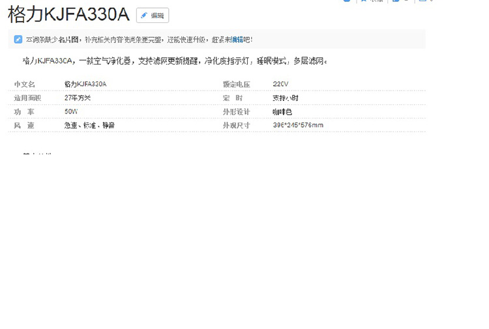
Task: Click the page title 格力KJFA330A
Action: 68,14
